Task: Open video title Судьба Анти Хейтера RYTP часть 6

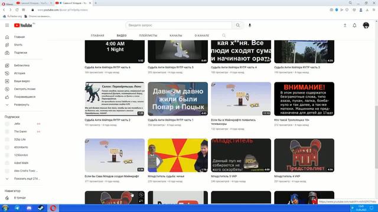Action: coord(107,68)
